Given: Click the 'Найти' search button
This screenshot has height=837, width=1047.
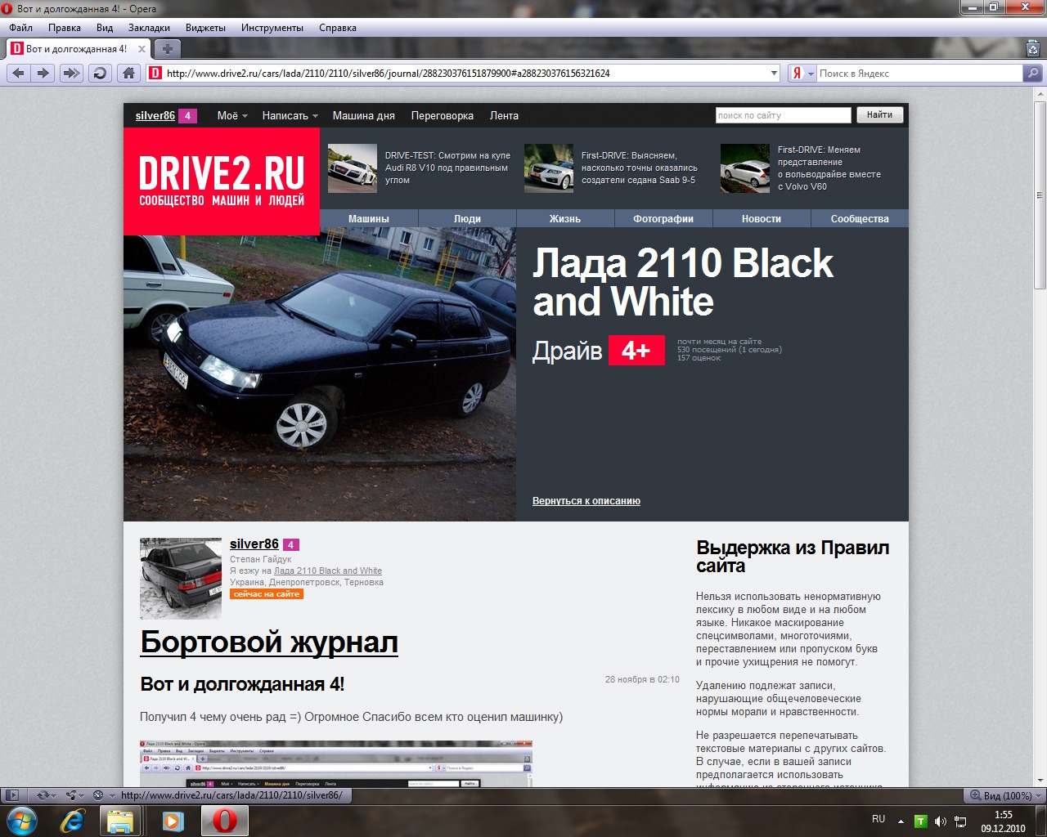Looking at the screenshot, I should [880, 114].
